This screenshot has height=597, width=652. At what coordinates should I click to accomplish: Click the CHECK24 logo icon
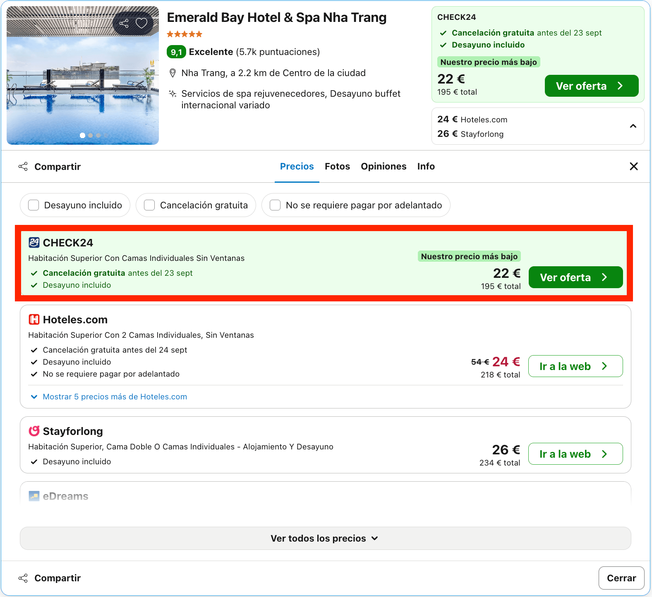coord(34,242)
